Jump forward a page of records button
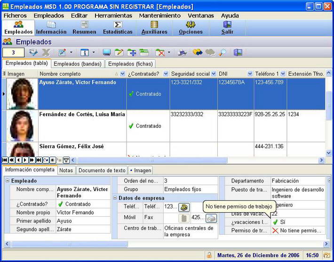Viewport: 334px width, 262px height. (x=32, y=160)
